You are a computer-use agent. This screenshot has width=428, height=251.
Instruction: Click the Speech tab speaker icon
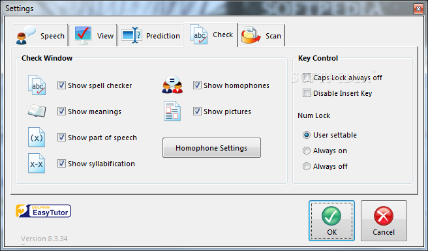pos(25,35)
